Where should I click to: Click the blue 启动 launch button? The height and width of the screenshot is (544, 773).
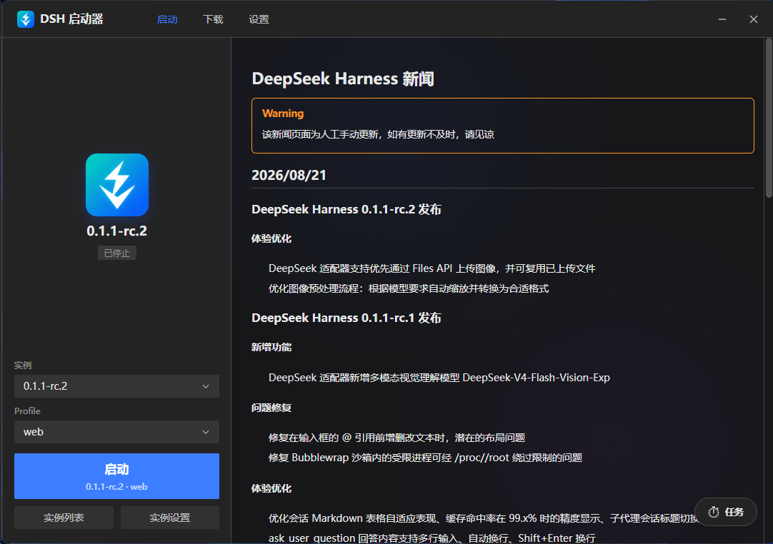point(117,476)
